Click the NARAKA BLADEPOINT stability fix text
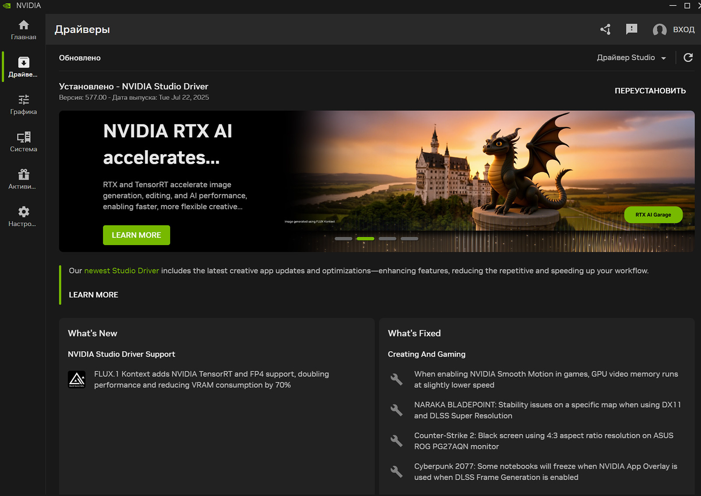This screenshot has width=701, height=496. point(548,410)
